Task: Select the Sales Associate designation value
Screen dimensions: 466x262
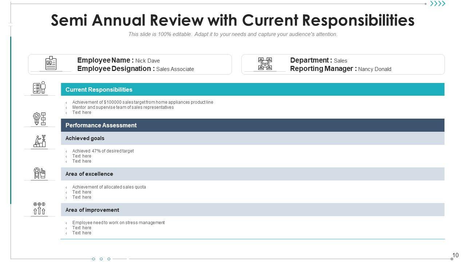Action: [175, 69]
